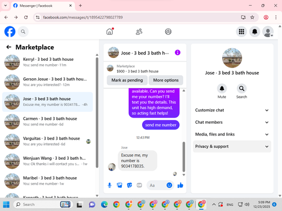This screenshot has width=282, height=211.
Task: Click the browser address bar
Action: tap(139, 17)
